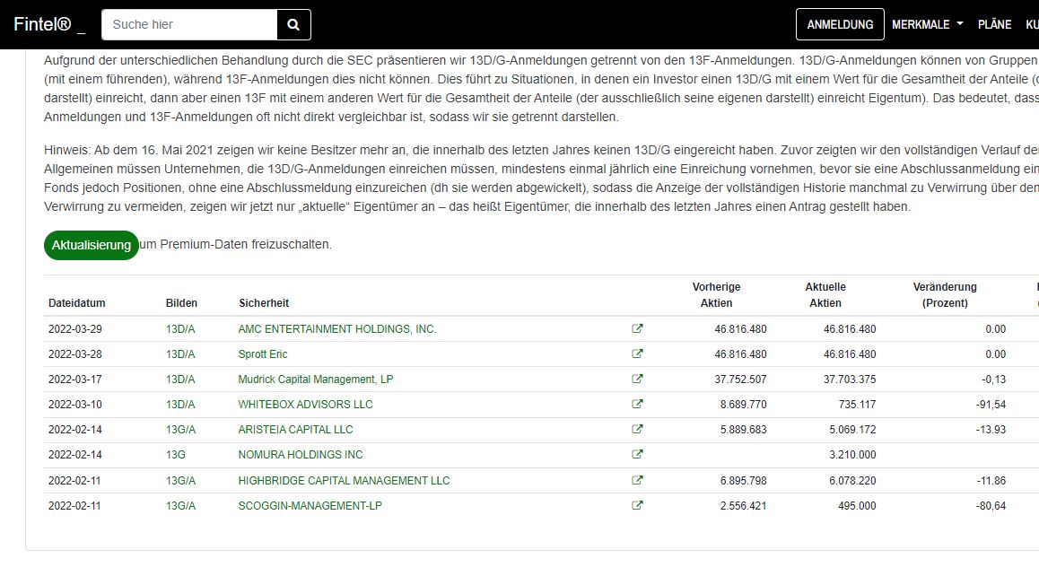The width and height of the screenshot is (1039, 576).
Task: Open the AMC ENTERTAINMENT HOLDINGS security link
Action: coord(336,329)
